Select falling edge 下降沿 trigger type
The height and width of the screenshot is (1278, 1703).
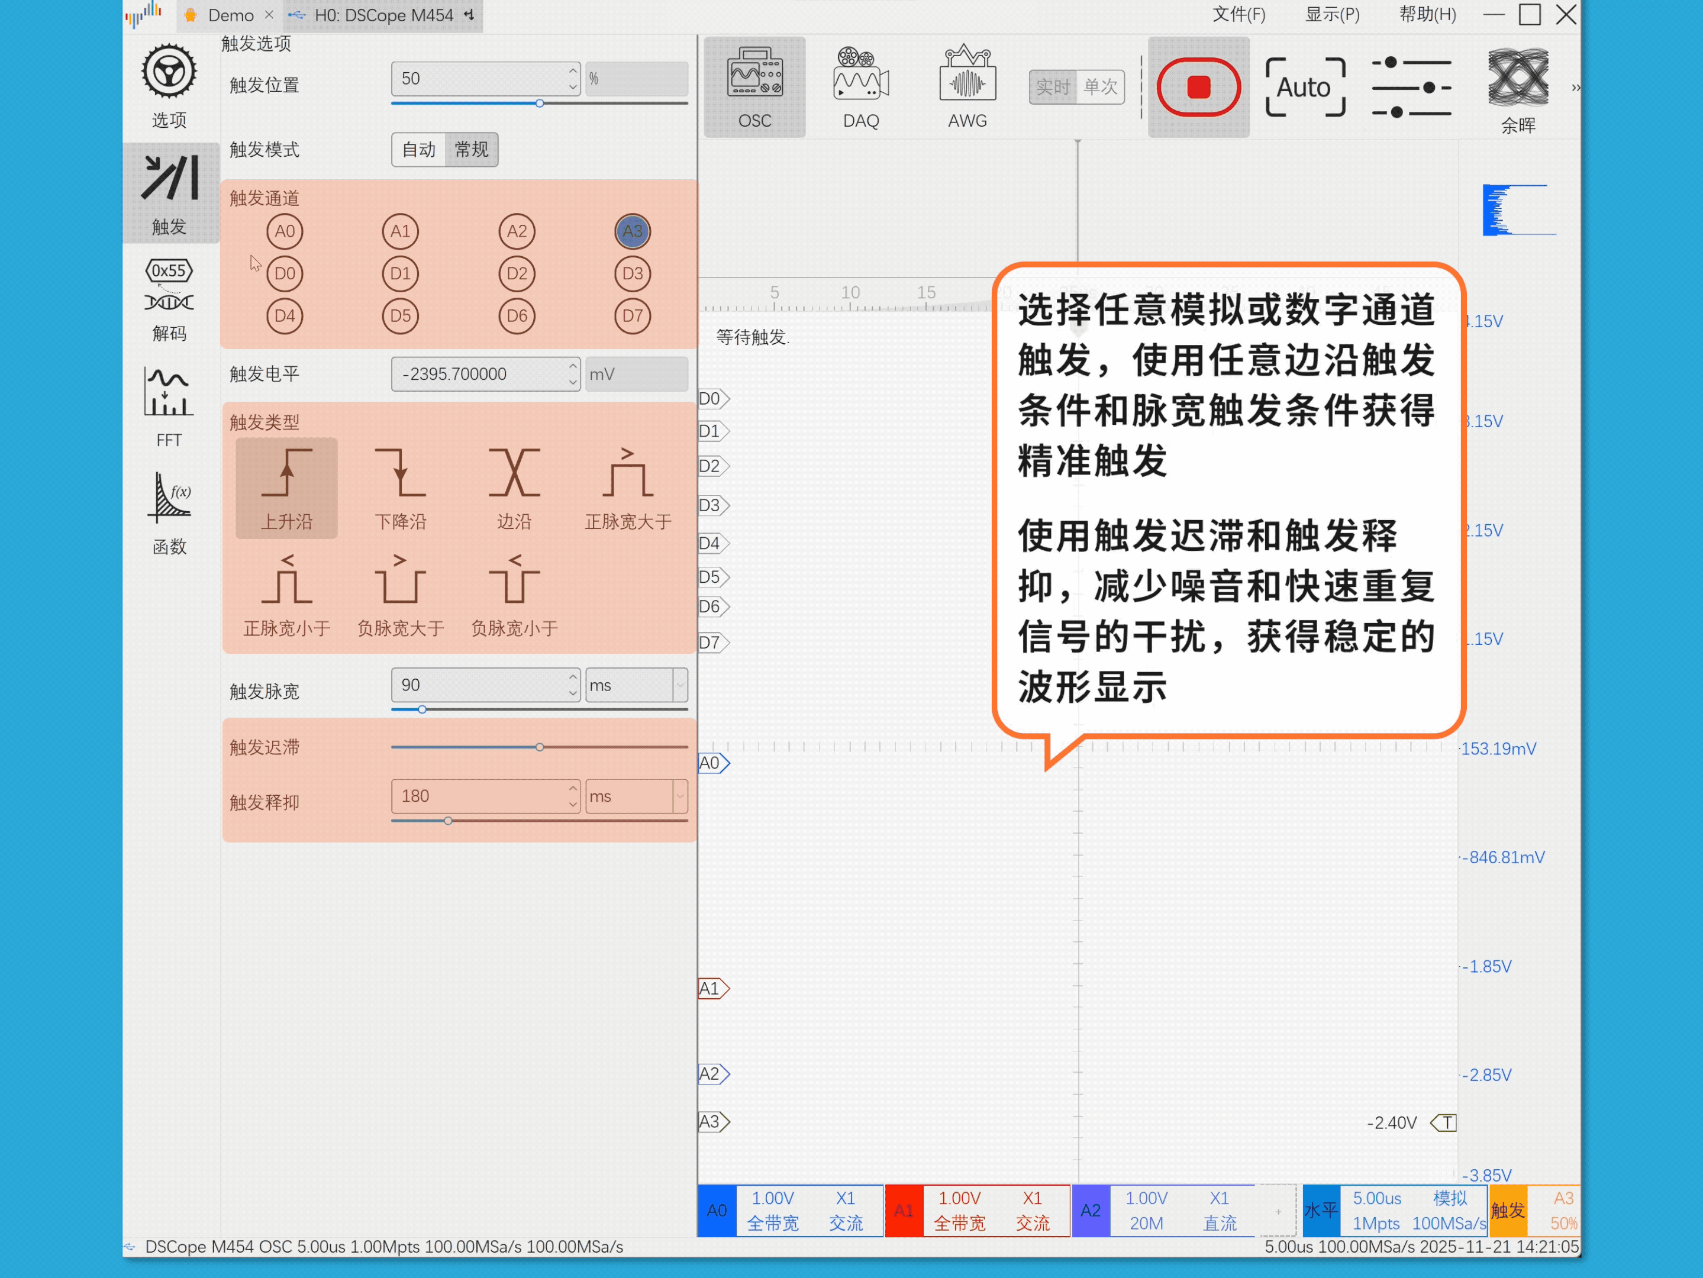399,488
